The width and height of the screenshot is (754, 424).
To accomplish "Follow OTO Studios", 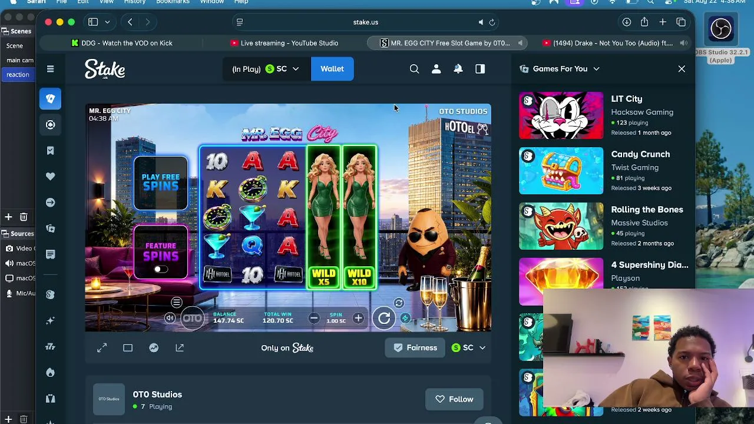I will coord(454,399).
